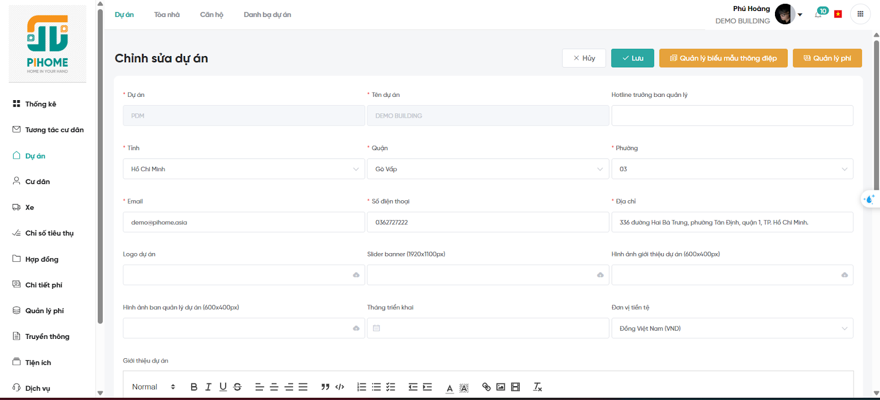The image size is (880, 400).
Task: Toggle underline text formatting
Action: 223,387
